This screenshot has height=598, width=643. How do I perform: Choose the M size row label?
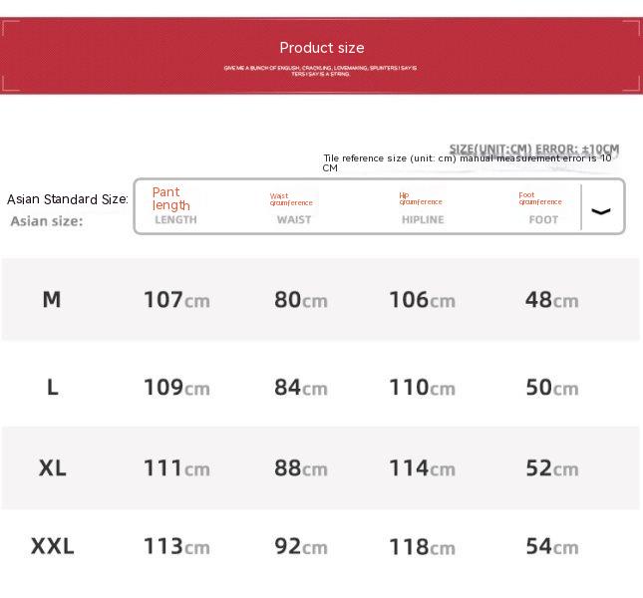pyautogui.click(x=52, y=299)
